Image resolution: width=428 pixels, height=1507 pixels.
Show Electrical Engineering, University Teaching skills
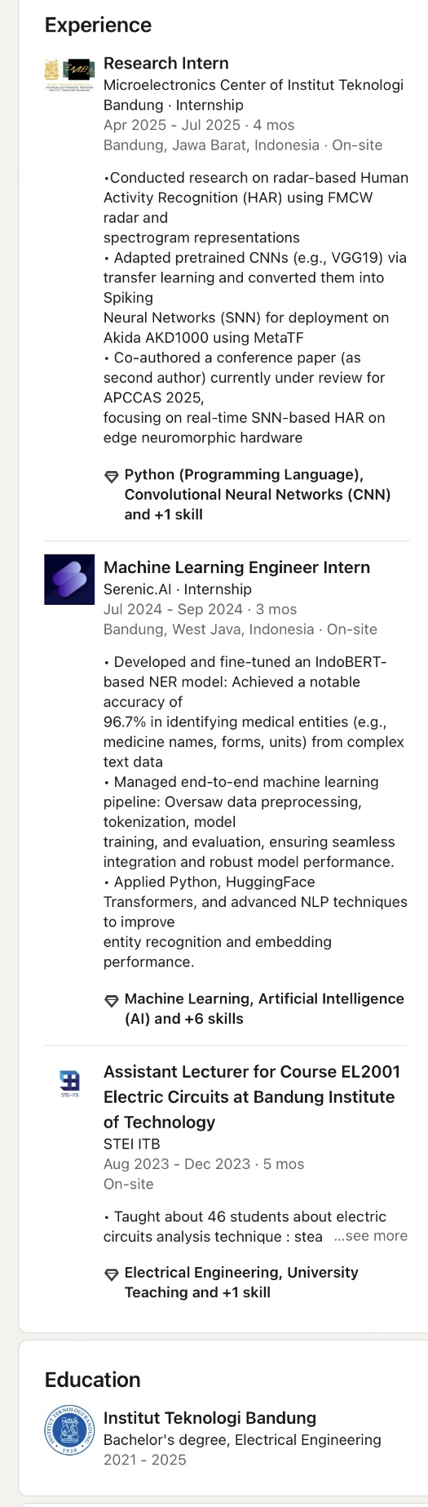(241, 1283)
